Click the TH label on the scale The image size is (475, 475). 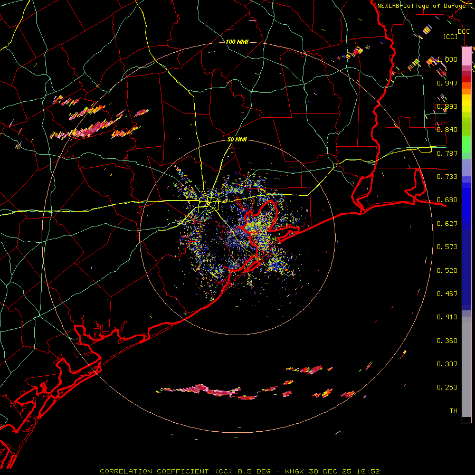pyautogui.click(x=453, y=411)
